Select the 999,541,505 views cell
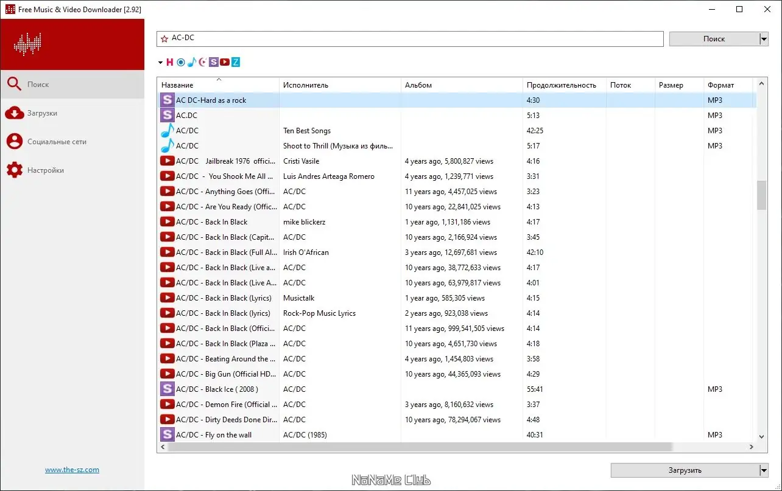Screen dimensions: 782x491 455,328
